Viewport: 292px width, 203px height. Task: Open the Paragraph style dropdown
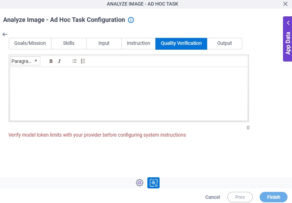[x=25, y=61]
